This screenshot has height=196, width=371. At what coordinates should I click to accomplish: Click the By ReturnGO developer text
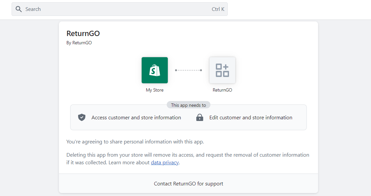[x=79, y=43]
